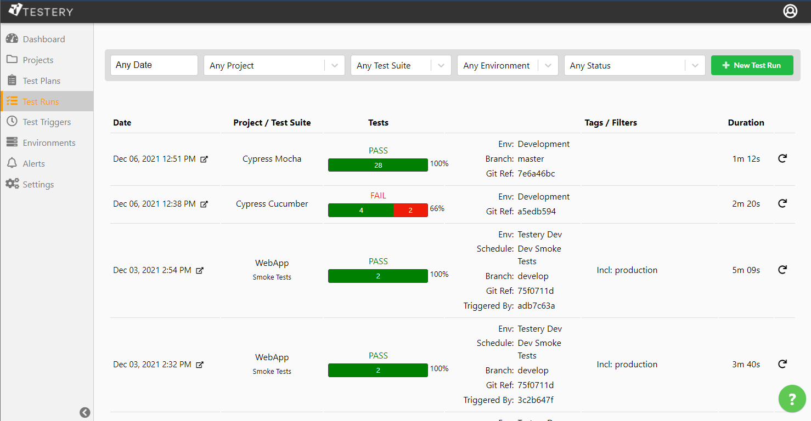This screenshot has width=811, height=421.
Task: Click the user account profile icon
Action: pyautogui.click(x=790, y=11)
